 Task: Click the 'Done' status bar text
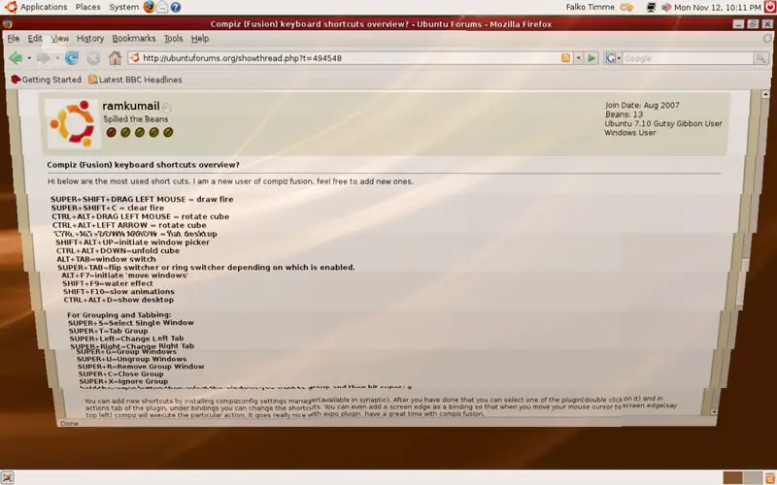[x=68, y=423]
